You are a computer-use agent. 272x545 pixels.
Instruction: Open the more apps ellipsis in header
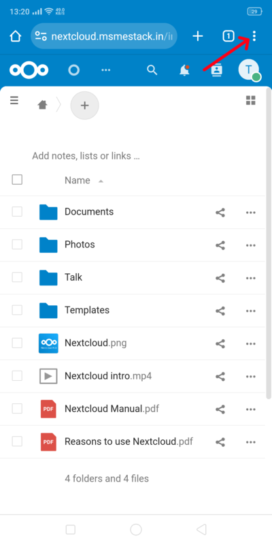tap(106, 70)
